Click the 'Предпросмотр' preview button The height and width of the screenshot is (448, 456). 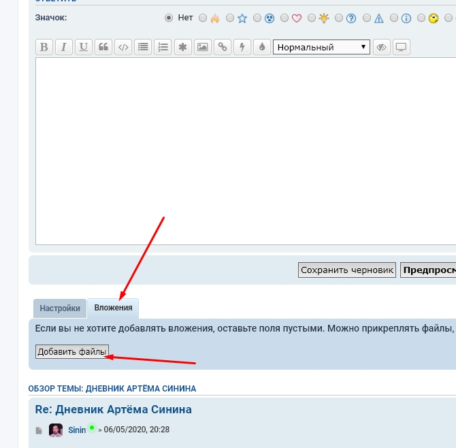[x=428, y=270]
